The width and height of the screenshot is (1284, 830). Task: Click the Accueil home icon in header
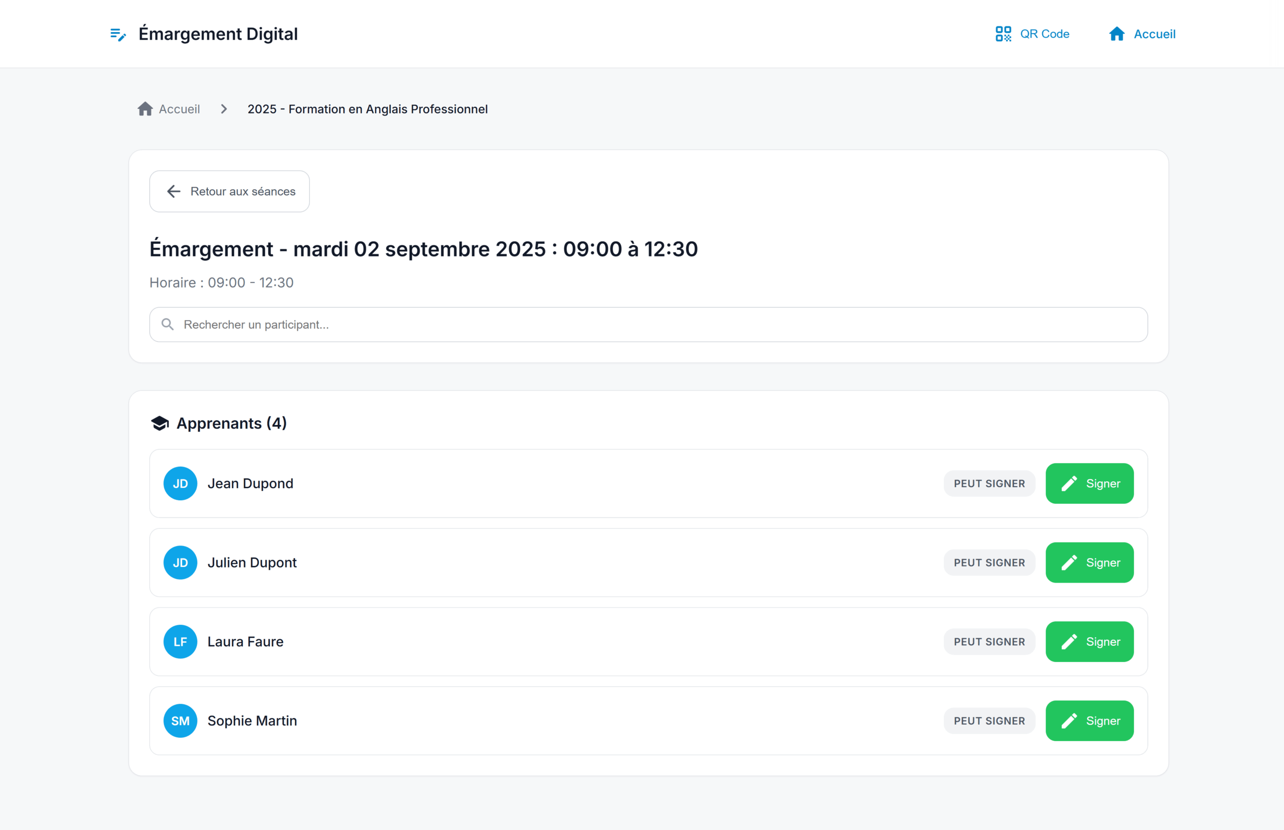1116,34
